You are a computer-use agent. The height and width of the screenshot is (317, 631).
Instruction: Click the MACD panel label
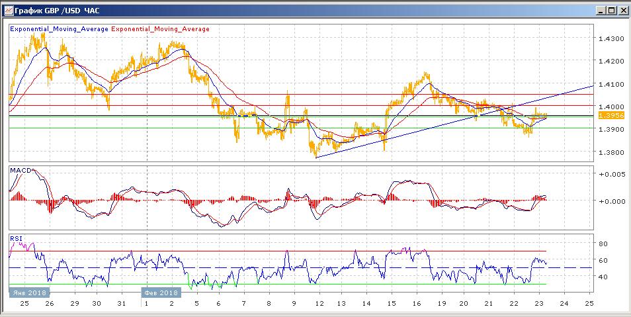point(20,171)
